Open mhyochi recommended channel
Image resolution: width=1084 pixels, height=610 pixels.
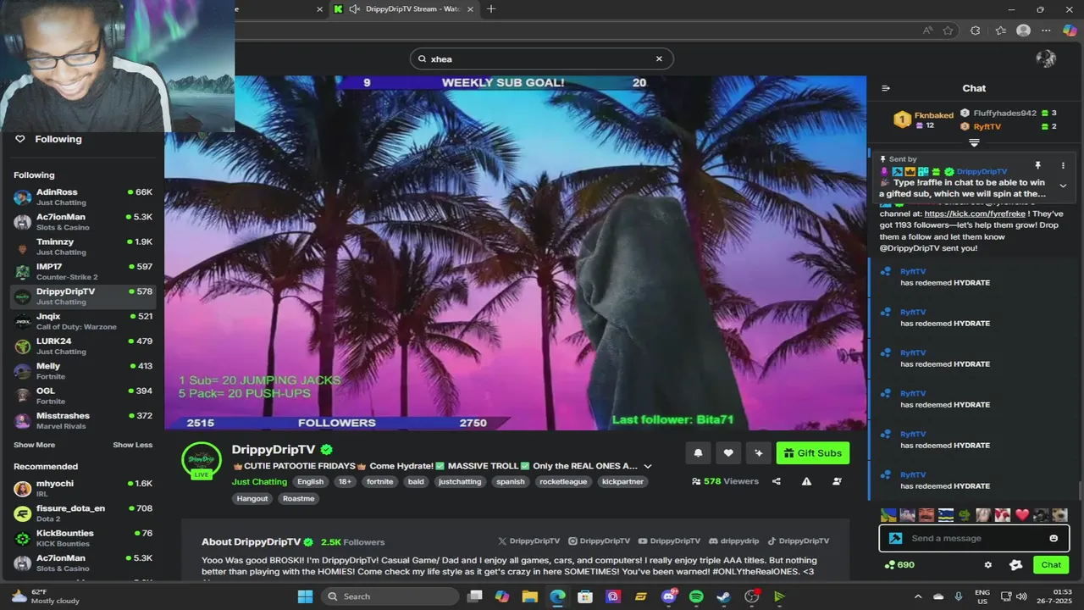(82, 488)
